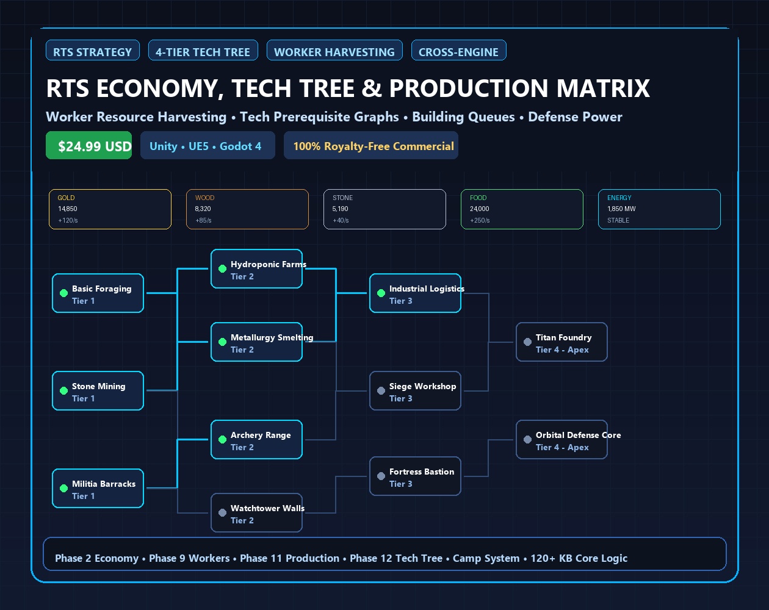The height and width of the screenshot is (610, 769).
Task: Click the Tier 4 - Apex label under Titan Foundry
Action: pyautogui.click(x=562, y=350)
